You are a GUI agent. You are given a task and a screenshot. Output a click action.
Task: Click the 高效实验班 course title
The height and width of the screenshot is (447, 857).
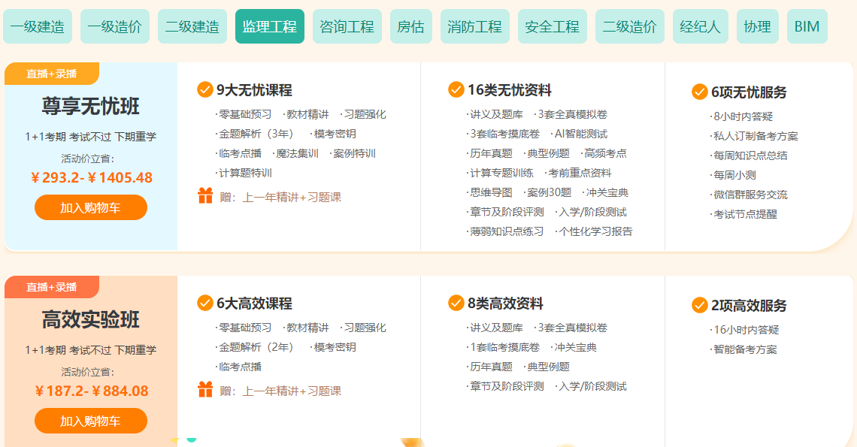click(x=90, y=320)
